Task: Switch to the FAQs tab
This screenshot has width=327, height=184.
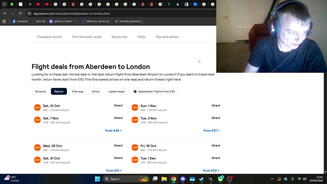Action: tap(141, 37)
